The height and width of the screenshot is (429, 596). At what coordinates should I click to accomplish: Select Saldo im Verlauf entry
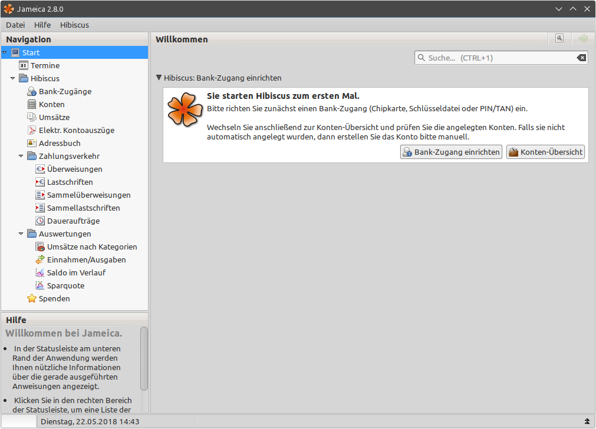77,272
